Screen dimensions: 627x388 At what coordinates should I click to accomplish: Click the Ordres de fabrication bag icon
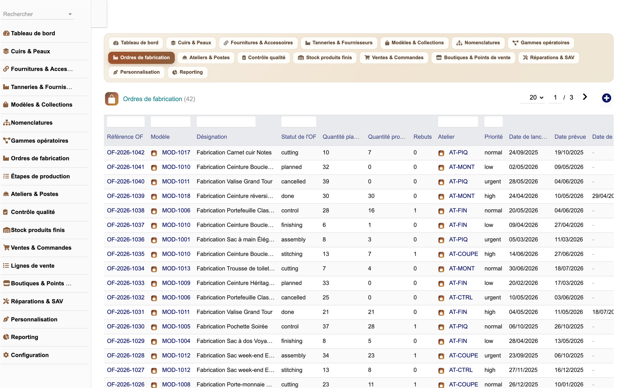pos(111,99)
